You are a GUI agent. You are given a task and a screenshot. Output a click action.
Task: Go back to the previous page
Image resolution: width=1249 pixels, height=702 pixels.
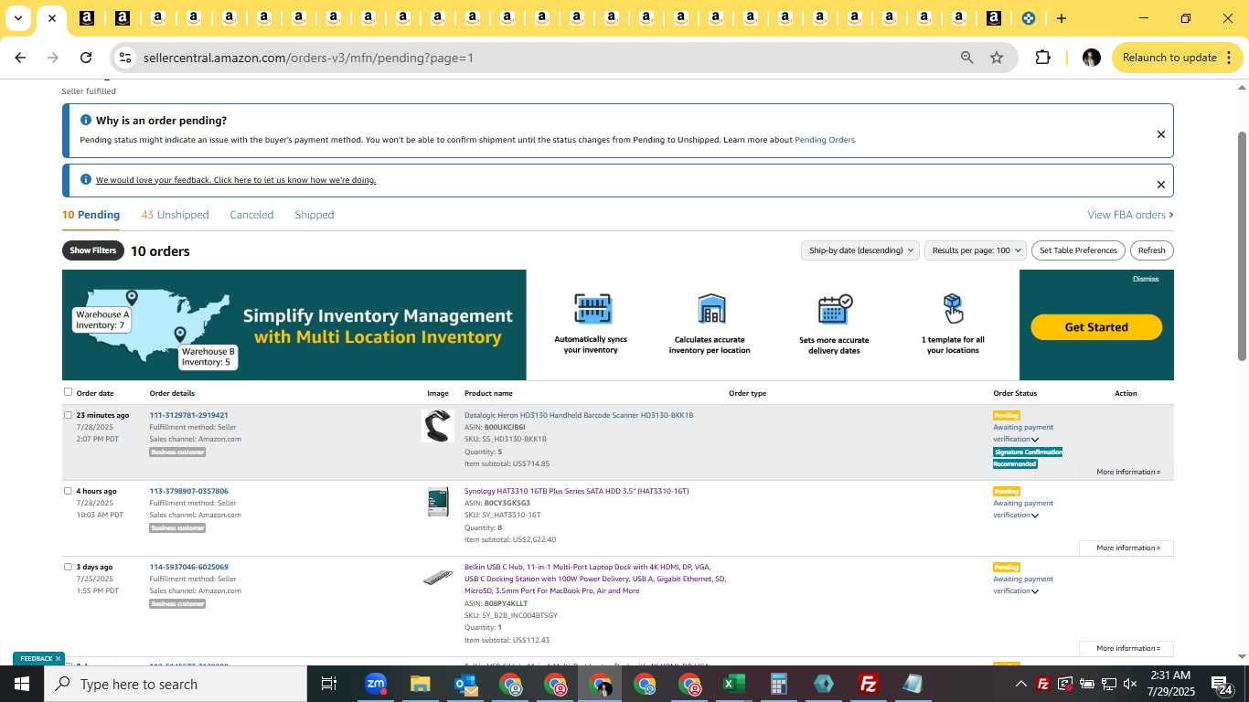coord(20,58)
